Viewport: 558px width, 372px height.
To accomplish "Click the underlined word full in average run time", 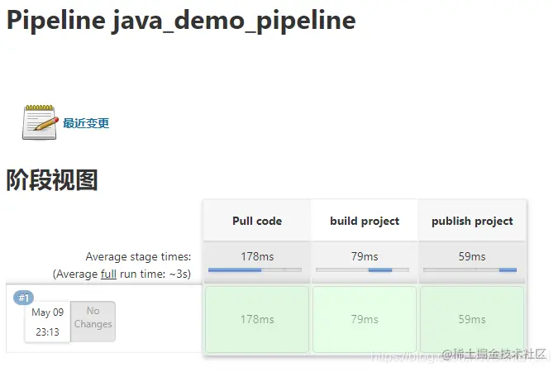I will (108, 273).
